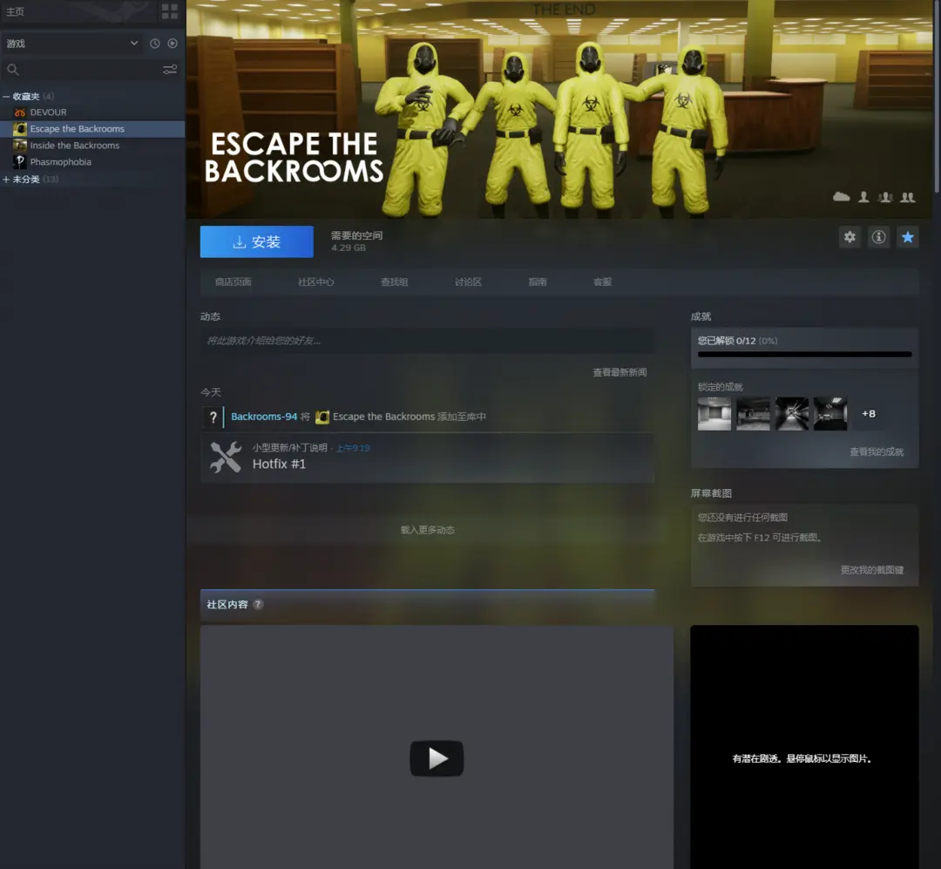The image size is (941, 869).
Task: Open the 查找组 find groups tab
Action: 395,282
